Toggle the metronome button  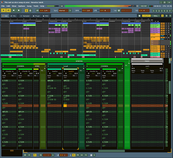30,10
